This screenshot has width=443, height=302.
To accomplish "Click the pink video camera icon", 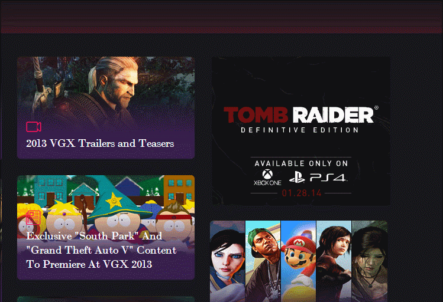I will click(34, 127).
